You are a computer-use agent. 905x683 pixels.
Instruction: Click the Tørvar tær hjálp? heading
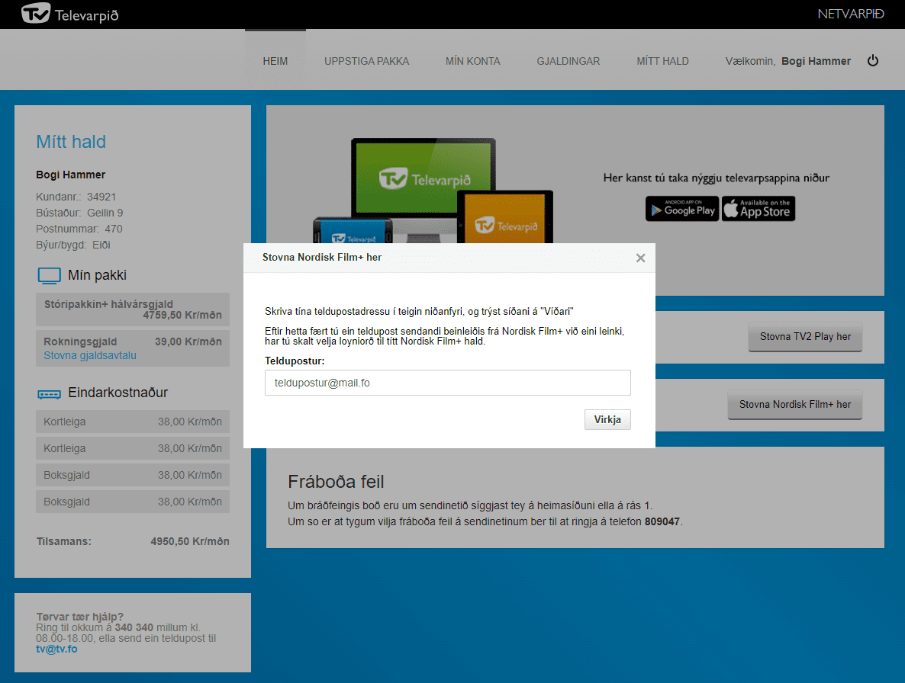tap(79, 617)
